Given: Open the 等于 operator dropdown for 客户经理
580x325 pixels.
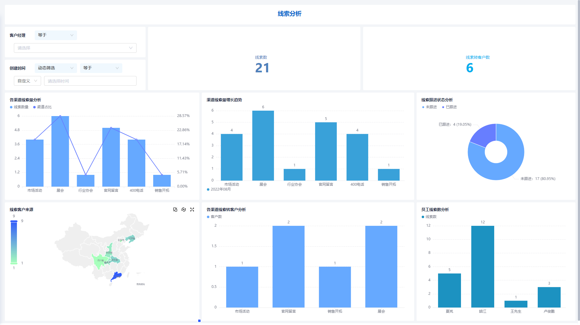Looking at the screenshot, I should pyautogui.click(x=56, y=35).
